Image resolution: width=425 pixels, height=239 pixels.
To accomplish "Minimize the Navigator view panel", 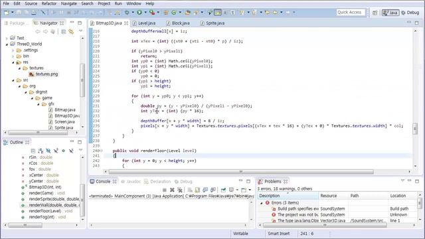I will [x=72, y=23].
